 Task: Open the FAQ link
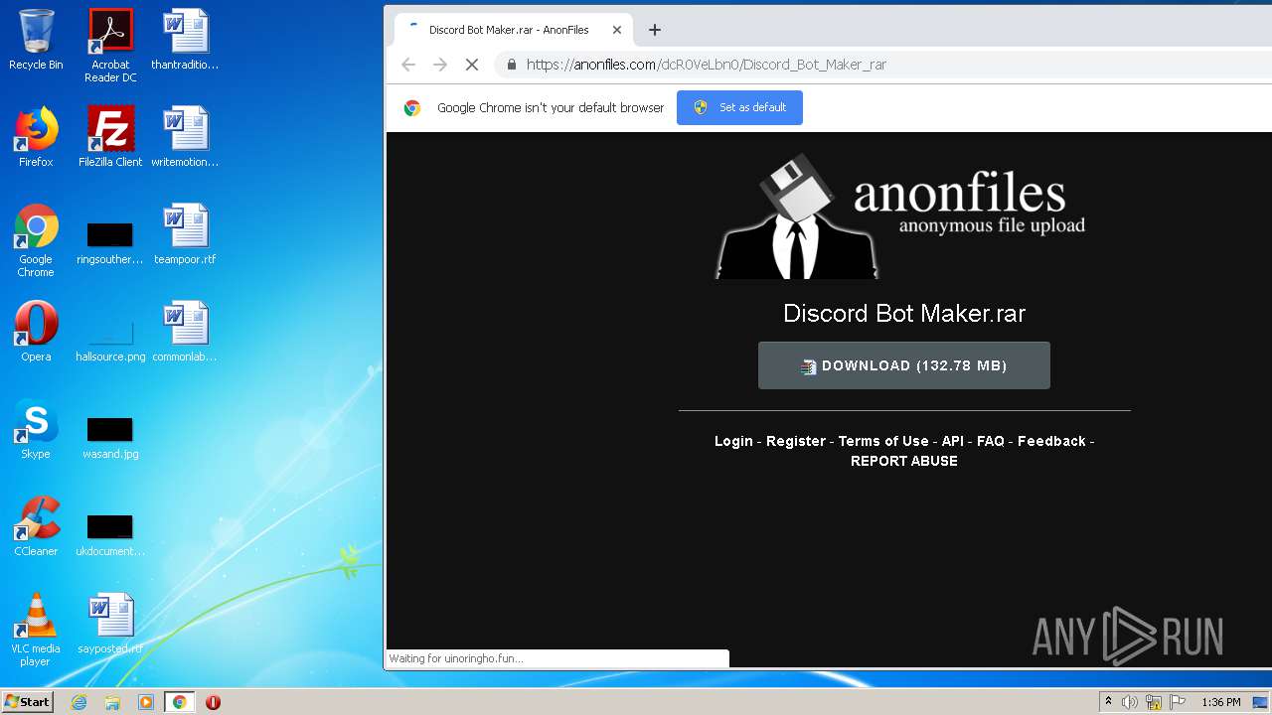coord(991,441)
